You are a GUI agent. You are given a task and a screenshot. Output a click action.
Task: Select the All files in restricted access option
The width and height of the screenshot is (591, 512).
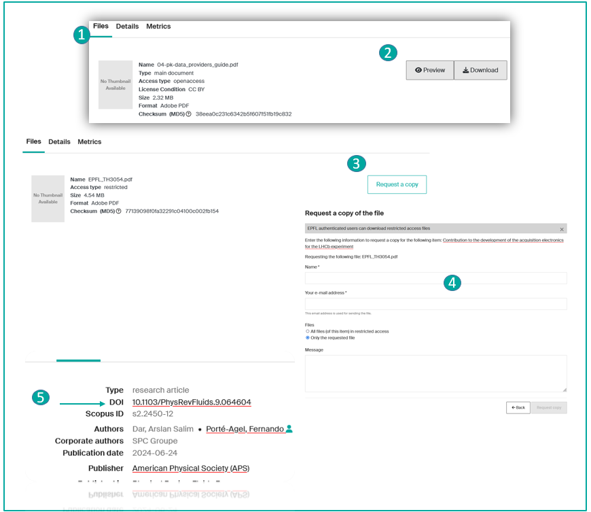[308, 331]
